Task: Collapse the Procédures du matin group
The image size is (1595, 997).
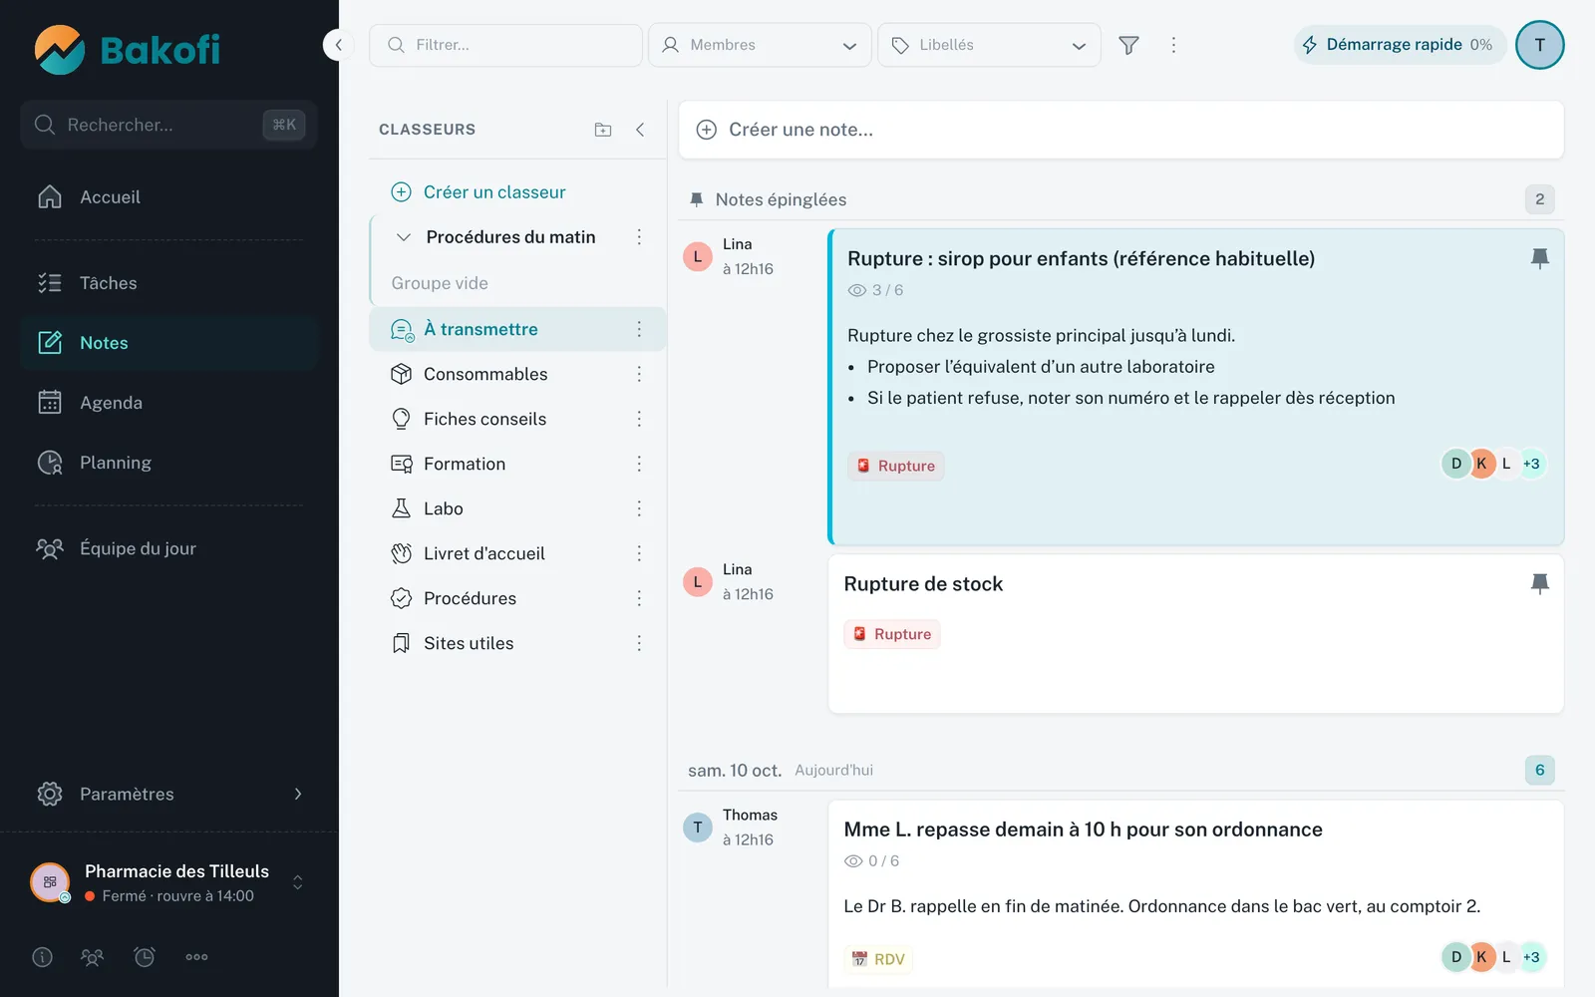Action: 404,237
